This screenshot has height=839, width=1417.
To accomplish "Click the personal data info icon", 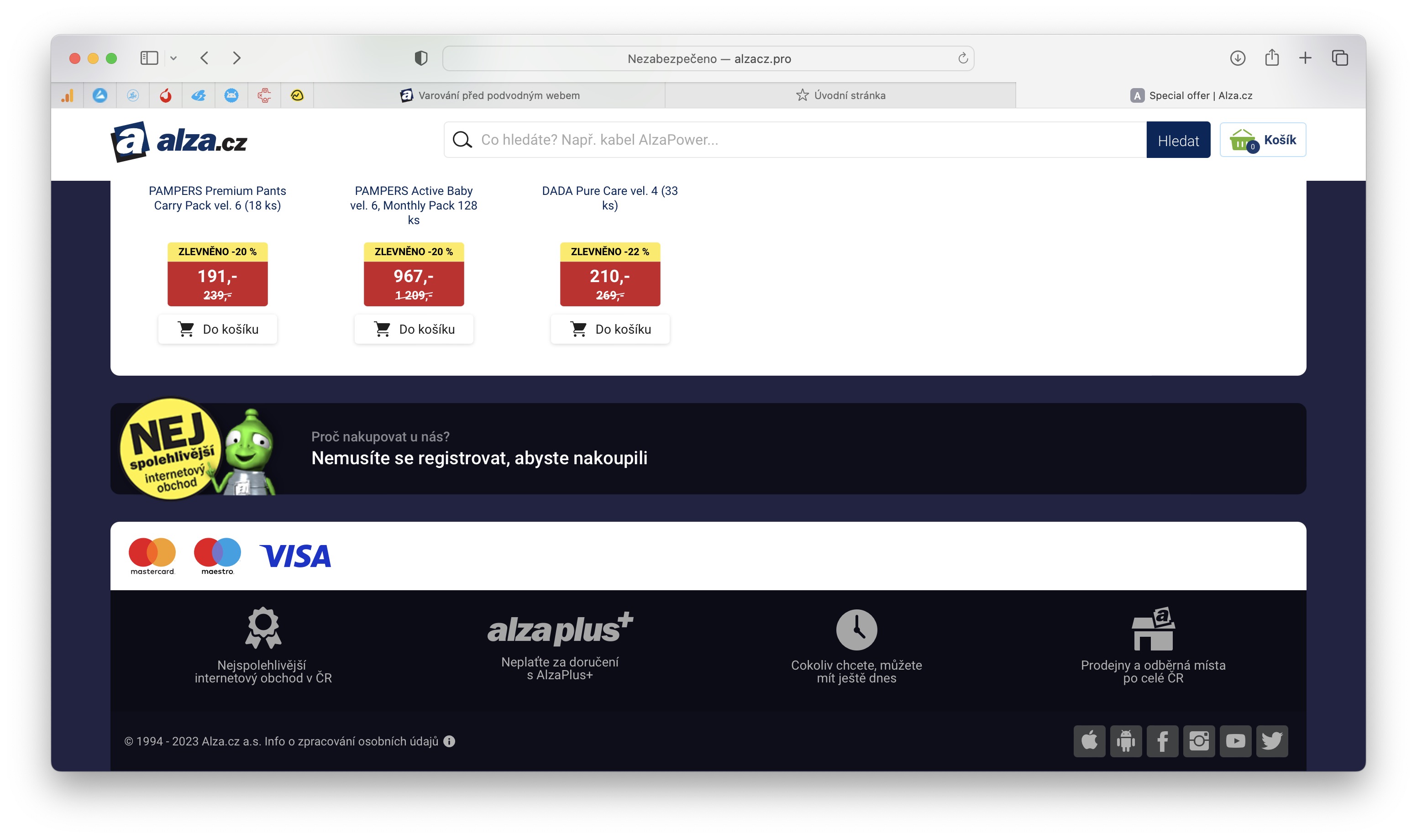I will (x=449, y=741).
